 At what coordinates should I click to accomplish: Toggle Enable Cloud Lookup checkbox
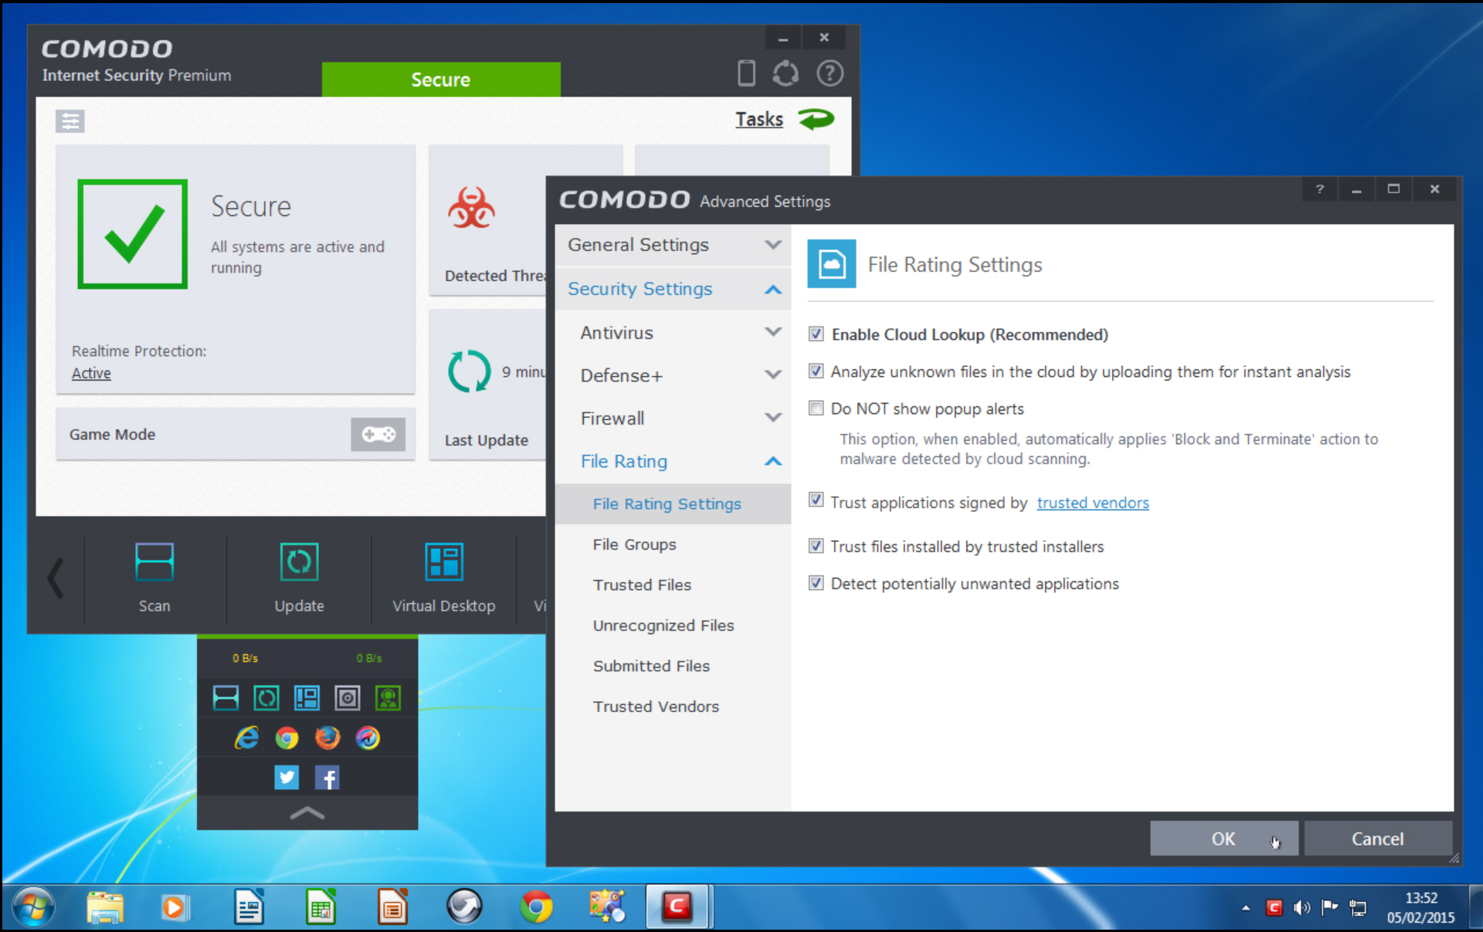(x=817, y=333)
